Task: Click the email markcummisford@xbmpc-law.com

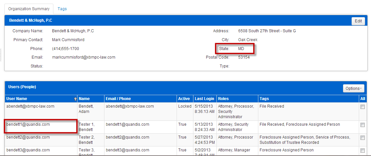Action: (x=83, y=57)
